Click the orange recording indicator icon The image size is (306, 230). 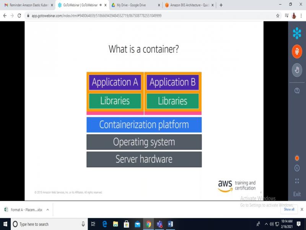point(297,158)
